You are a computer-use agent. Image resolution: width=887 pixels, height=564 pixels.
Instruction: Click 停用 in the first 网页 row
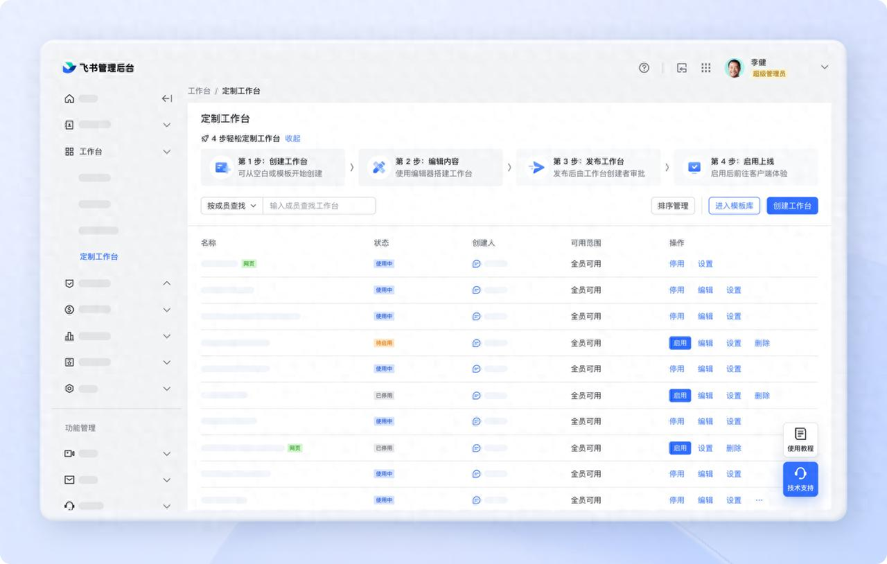tap(677, 264)
